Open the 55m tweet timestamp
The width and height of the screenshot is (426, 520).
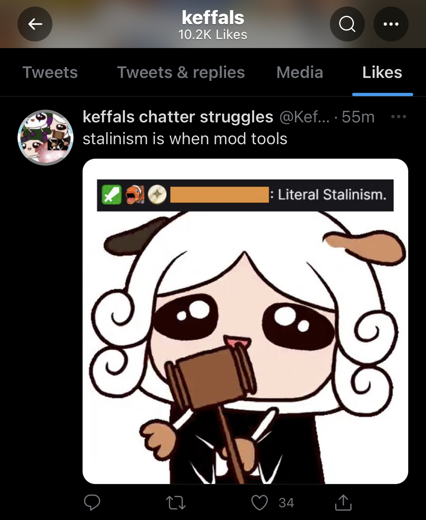pos(358,117)
